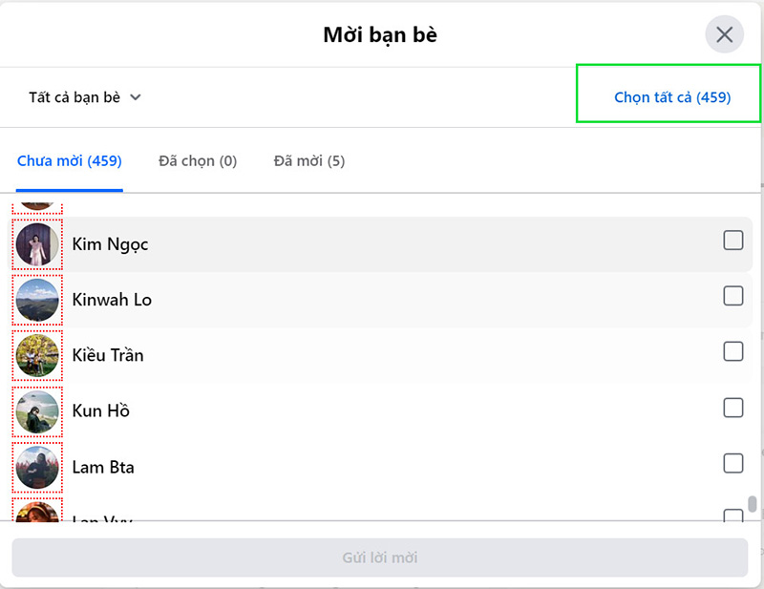
Task: Click the friends list scrollbar thumb
Action: click(753, 504)
